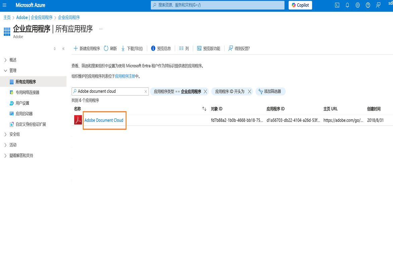Open the Cloud Shell terminal icon
Image resolution: width=393 pixels, height=254 pixels.
point(336,5)
